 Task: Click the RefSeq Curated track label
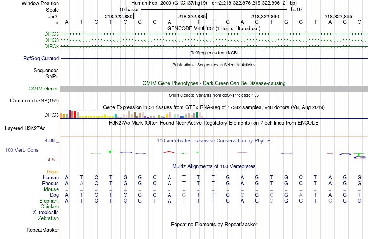pyautogui.click(x=41, y=58)
